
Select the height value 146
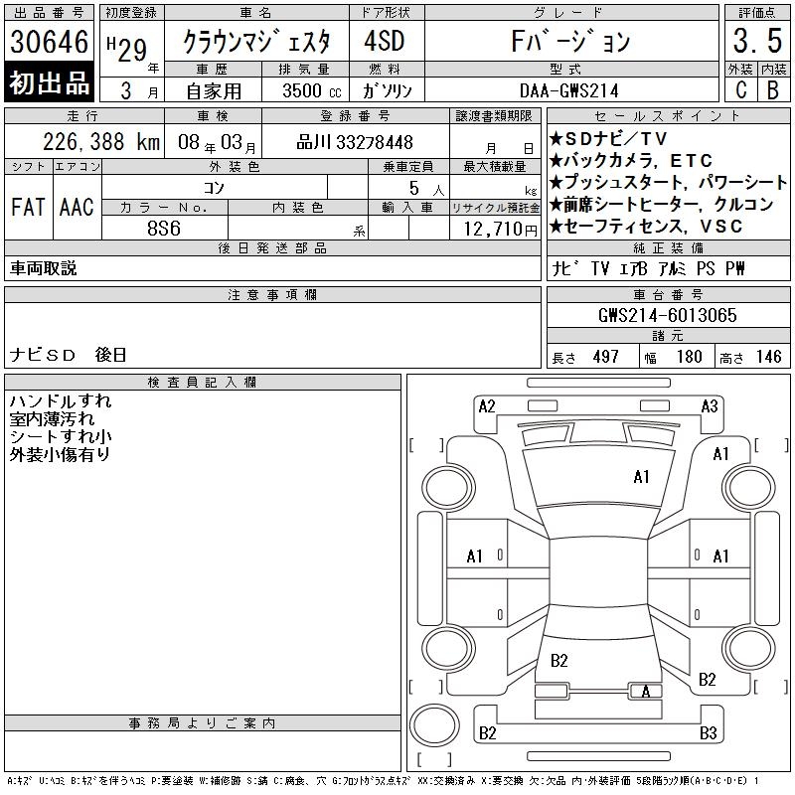pos(769,357)
